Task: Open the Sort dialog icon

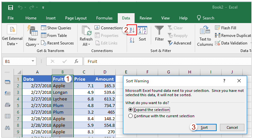Action: tap(142, 30)
